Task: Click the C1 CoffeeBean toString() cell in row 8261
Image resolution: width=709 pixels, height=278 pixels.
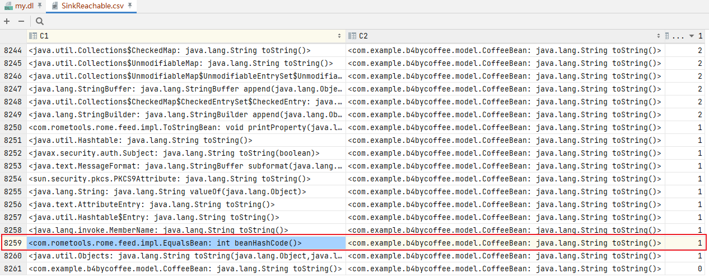Action: (x=186, y=269)
